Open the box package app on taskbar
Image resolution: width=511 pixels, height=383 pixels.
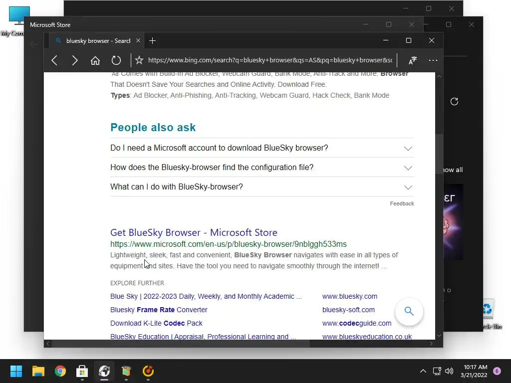click(126, 371)
